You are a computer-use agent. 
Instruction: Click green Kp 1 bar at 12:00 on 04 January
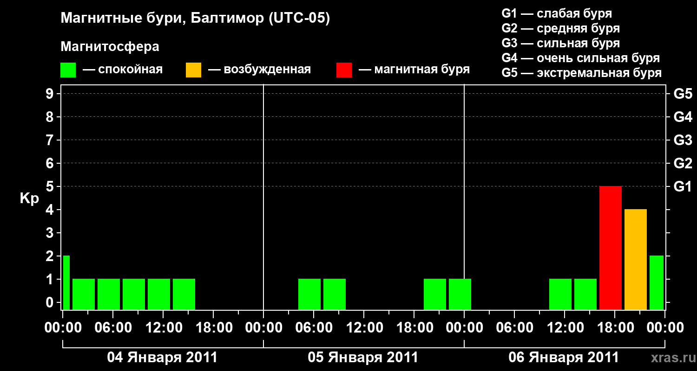tap(159, 294)
